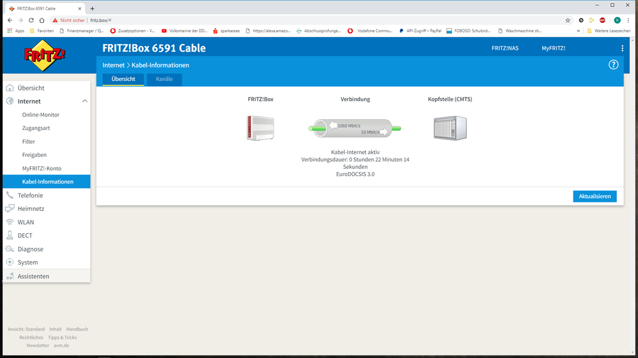Click the Diagnose icon
638x358 pixels.
(x=10, y=249)
